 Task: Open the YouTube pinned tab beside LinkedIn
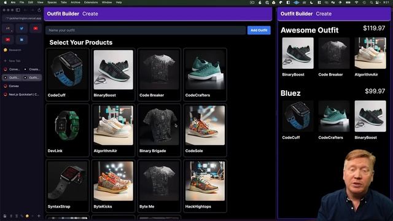point(8,39)
